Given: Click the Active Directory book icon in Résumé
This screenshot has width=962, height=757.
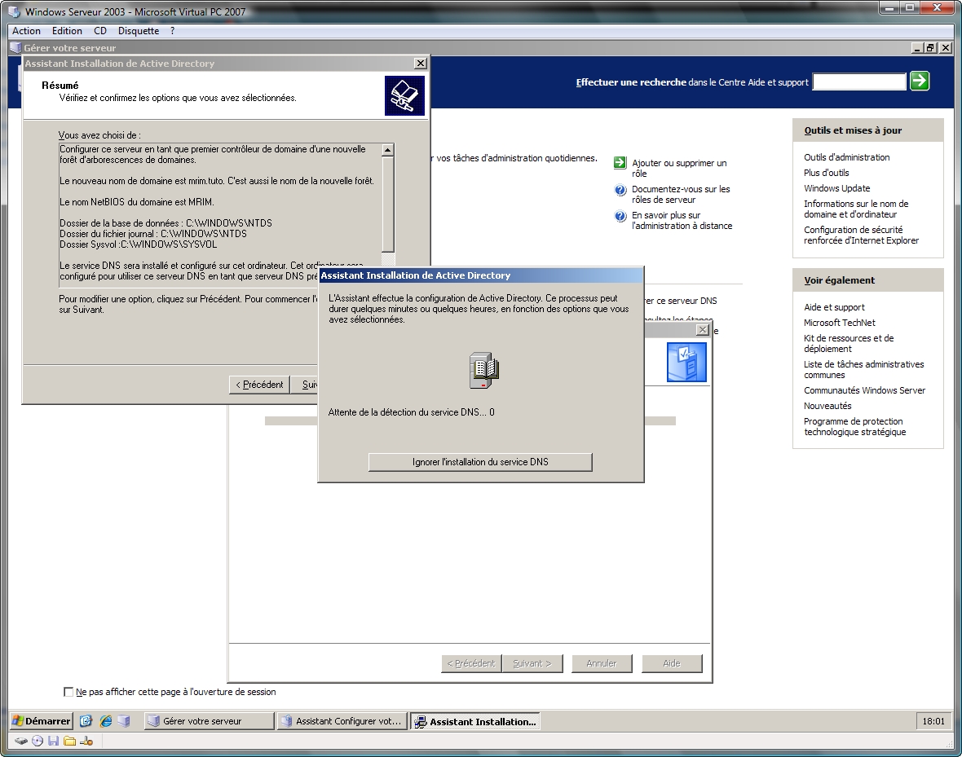Looking at the screenshot, I should pyautogui.click(x=404, y=95).
